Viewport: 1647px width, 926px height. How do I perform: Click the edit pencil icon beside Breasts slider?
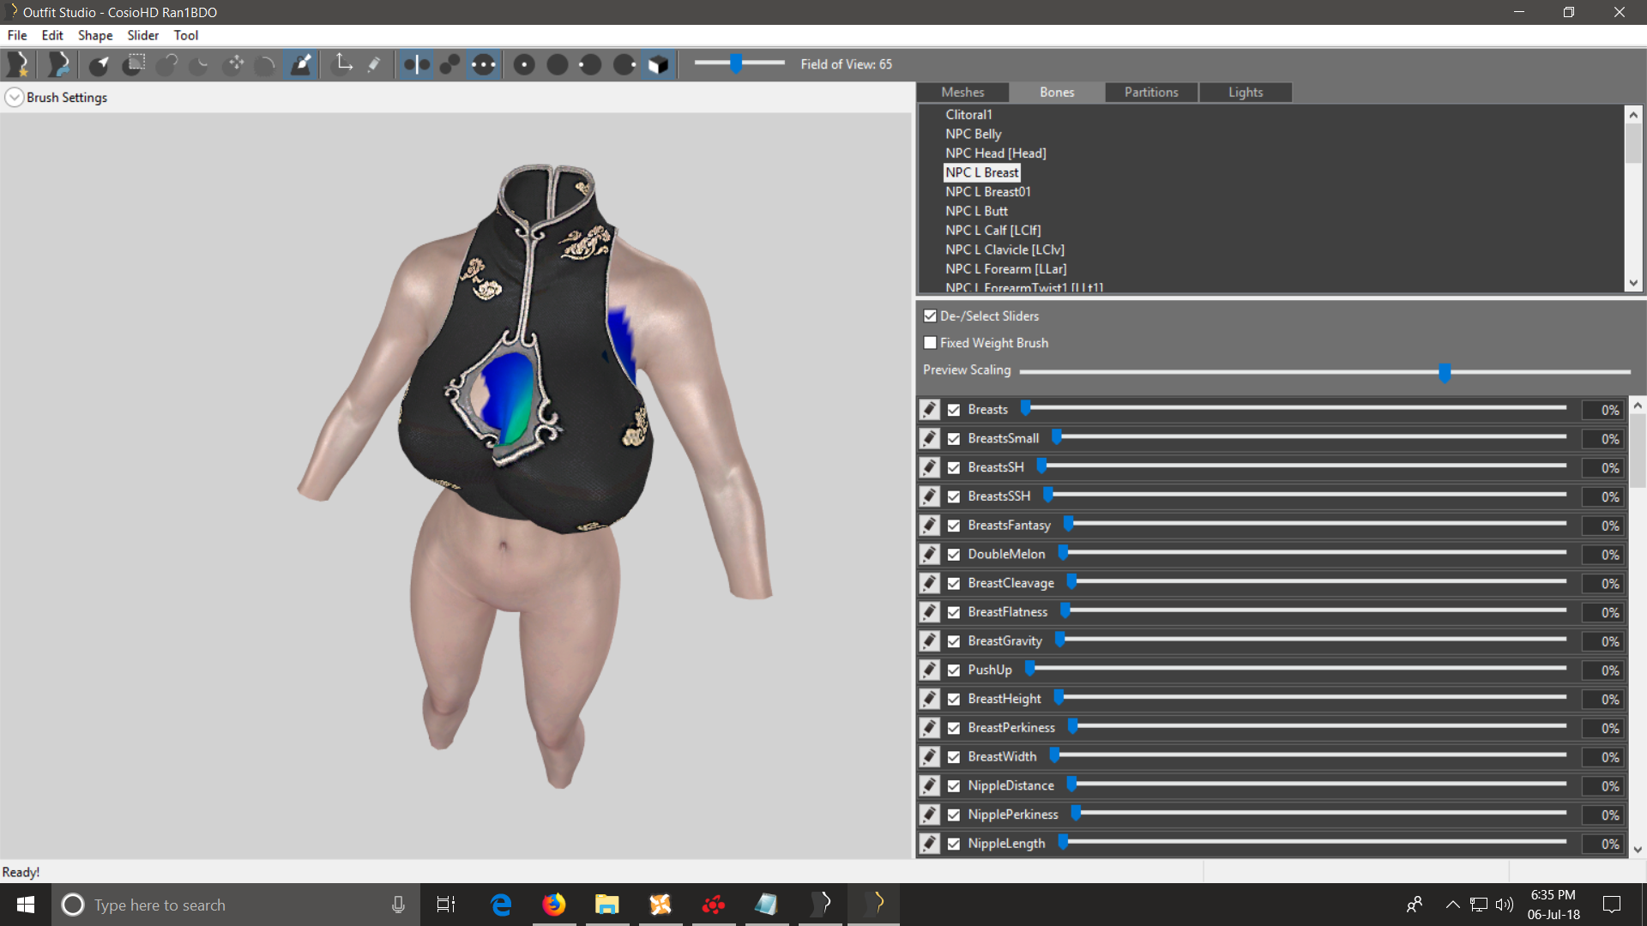[x=930, y=410]
